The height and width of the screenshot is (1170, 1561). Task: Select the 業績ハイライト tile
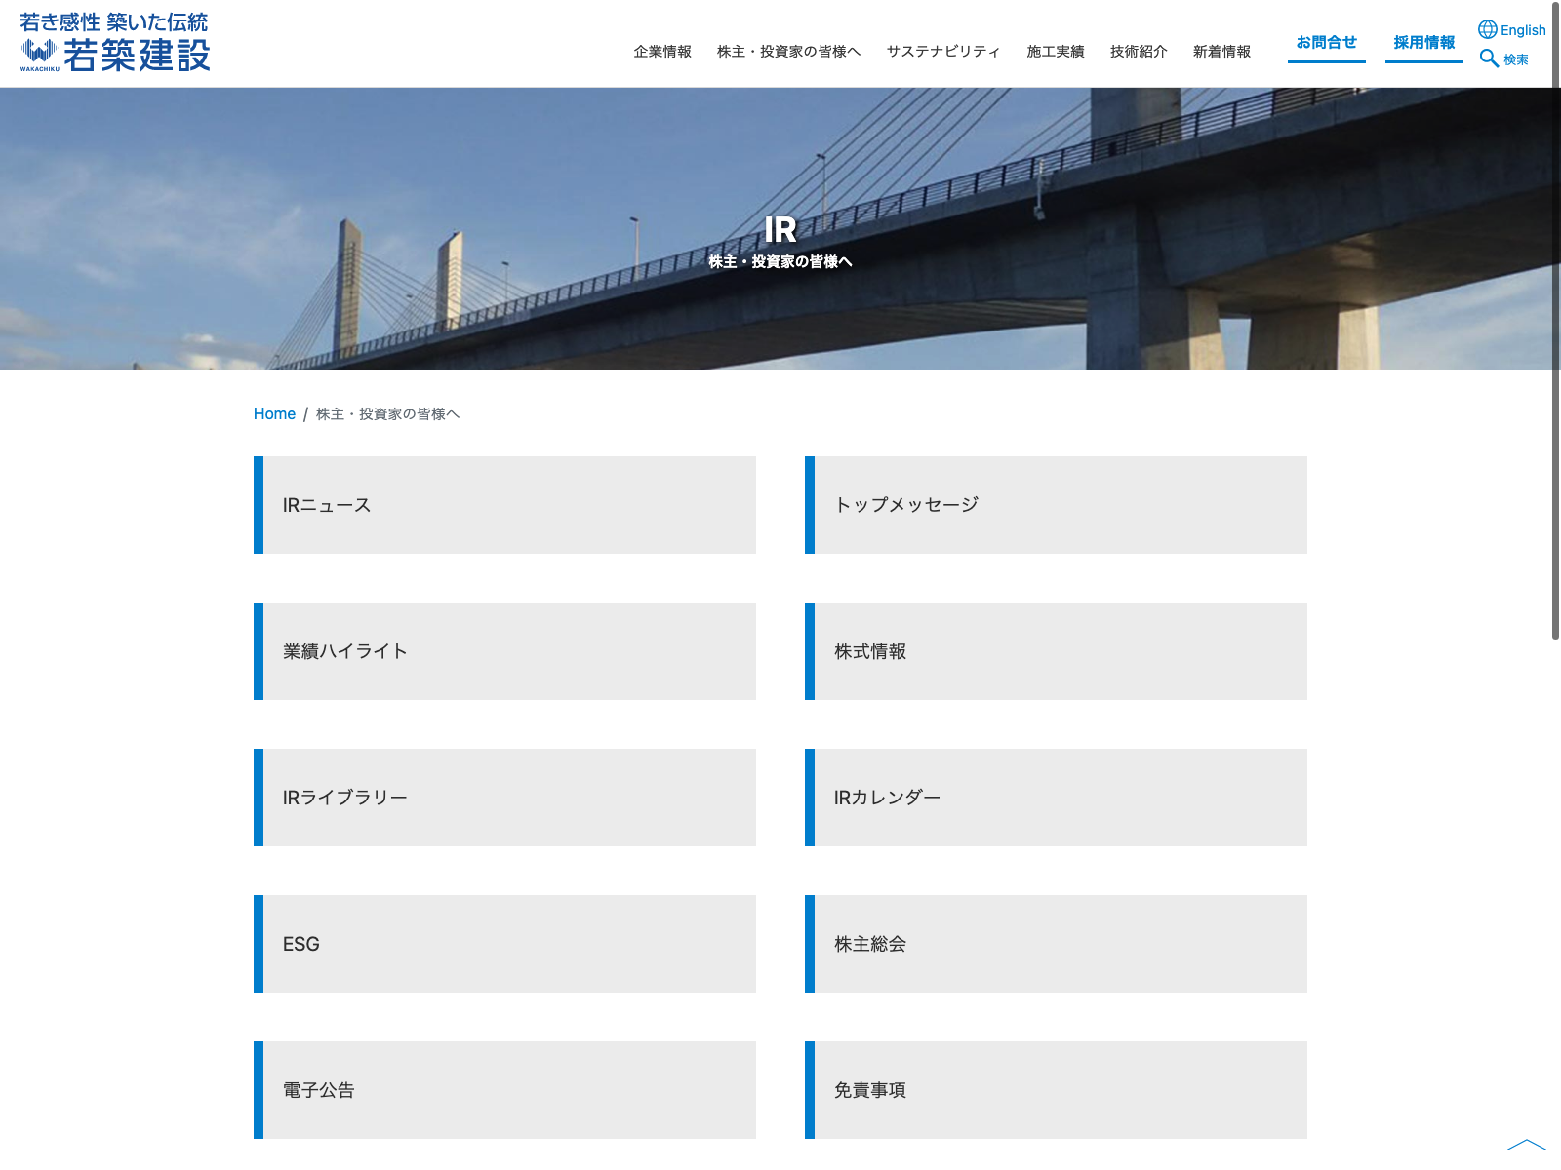coord(504,651)
